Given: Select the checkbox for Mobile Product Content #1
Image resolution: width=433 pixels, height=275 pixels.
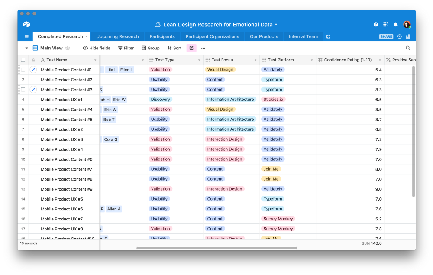Looking at the screenshot, I should [x=23, y=69].
